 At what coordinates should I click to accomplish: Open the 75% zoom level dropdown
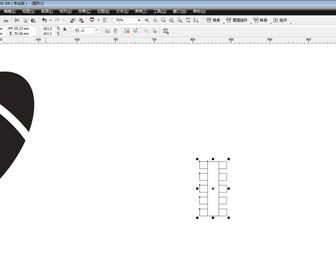click(139, 20)
